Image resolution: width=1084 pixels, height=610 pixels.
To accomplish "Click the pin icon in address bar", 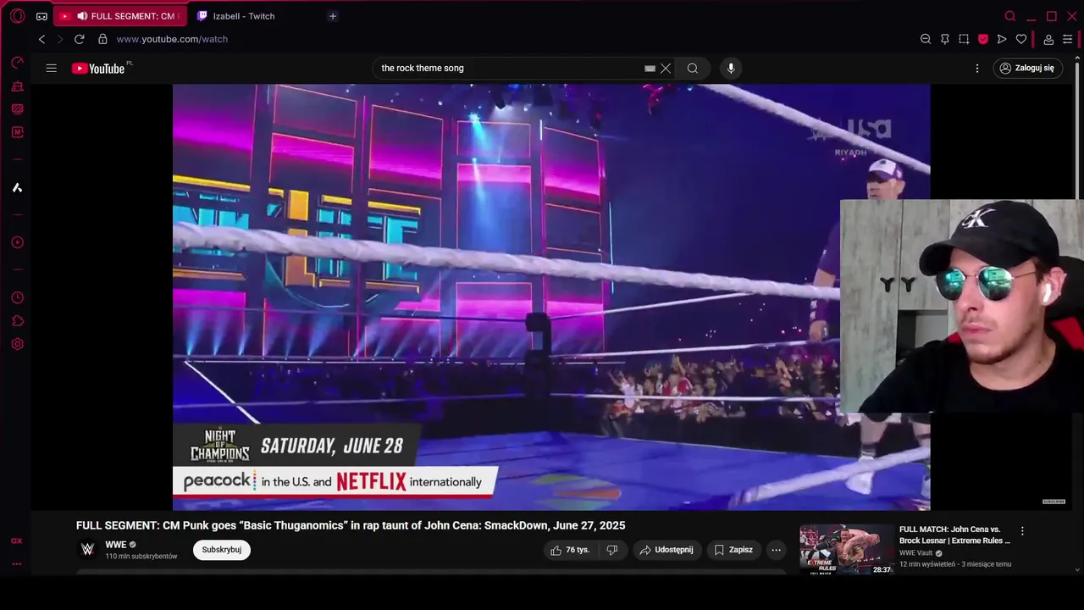I will tap(945, 39).
